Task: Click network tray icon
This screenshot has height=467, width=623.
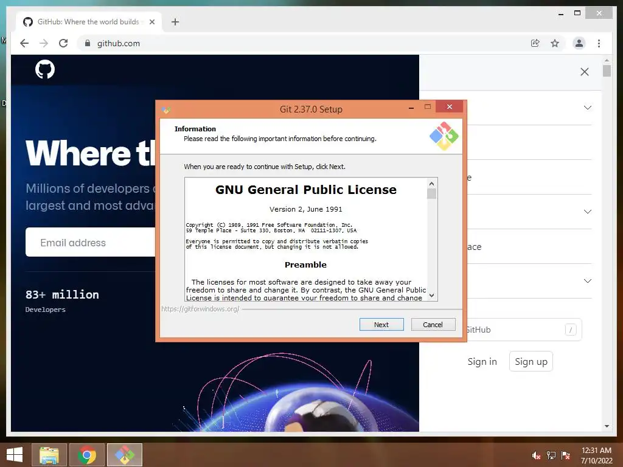Action: [551, 455]
